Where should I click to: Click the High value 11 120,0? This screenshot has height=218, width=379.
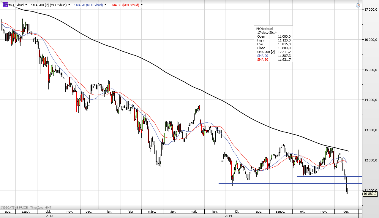284,40
